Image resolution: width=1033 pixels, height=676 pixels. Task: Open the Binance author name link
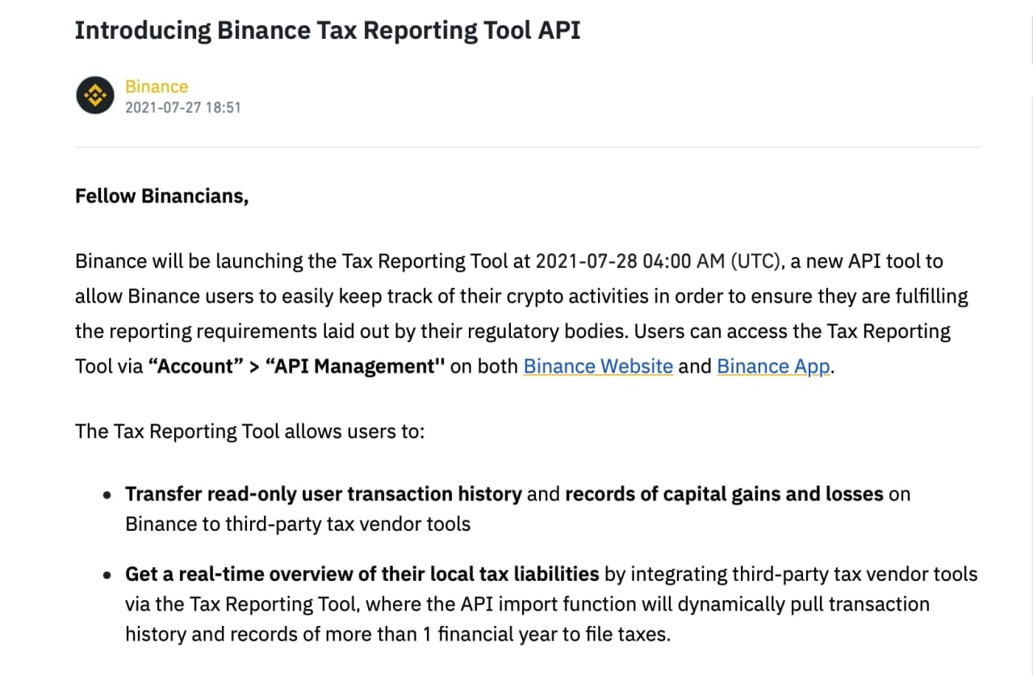[157, 86]
